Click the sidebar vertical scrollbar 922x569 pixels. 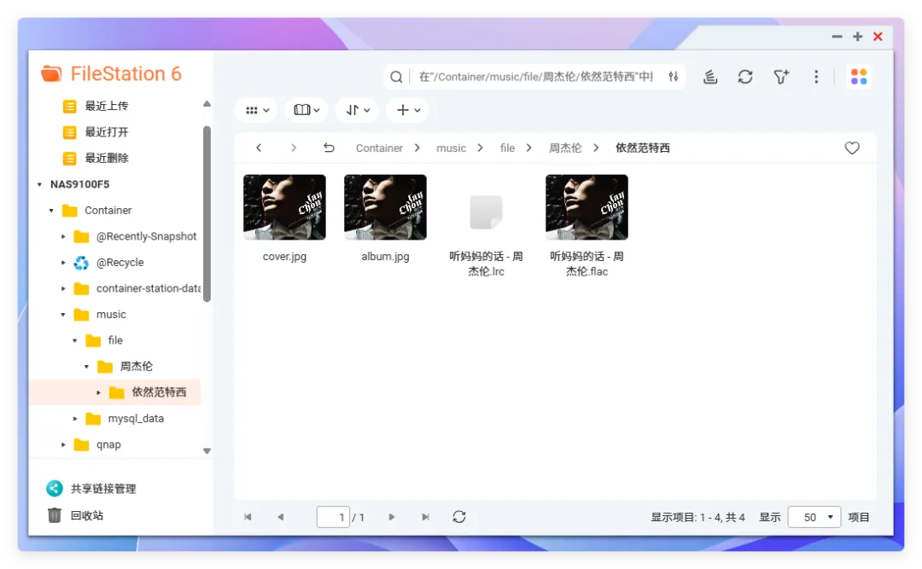pos(207,214)
